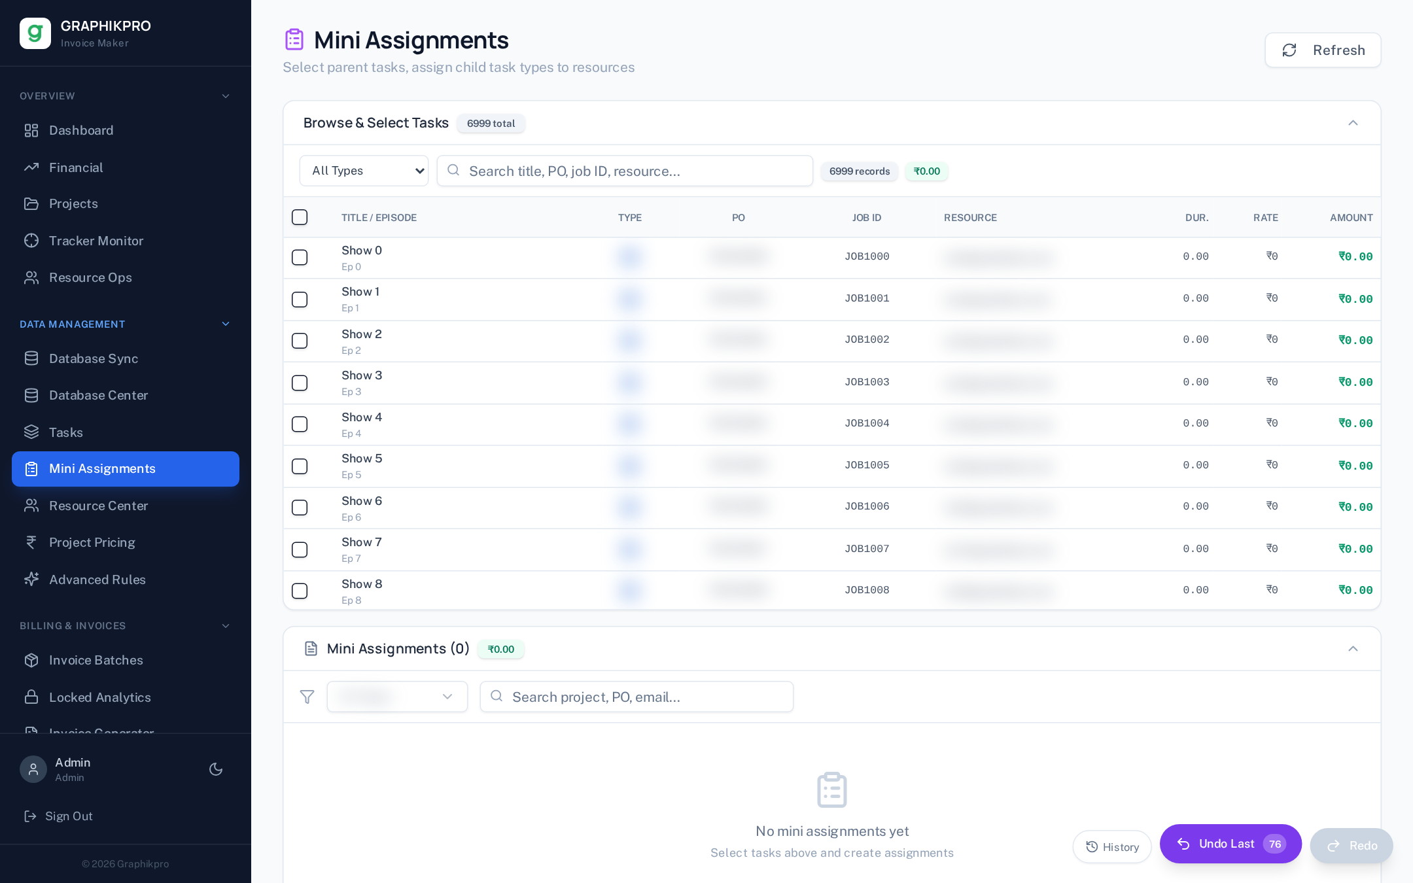The height and width of the screenshot is (883, 1413).
Task: Click the Locked Analytics padlock icon
Action: (x=31, y=697)
